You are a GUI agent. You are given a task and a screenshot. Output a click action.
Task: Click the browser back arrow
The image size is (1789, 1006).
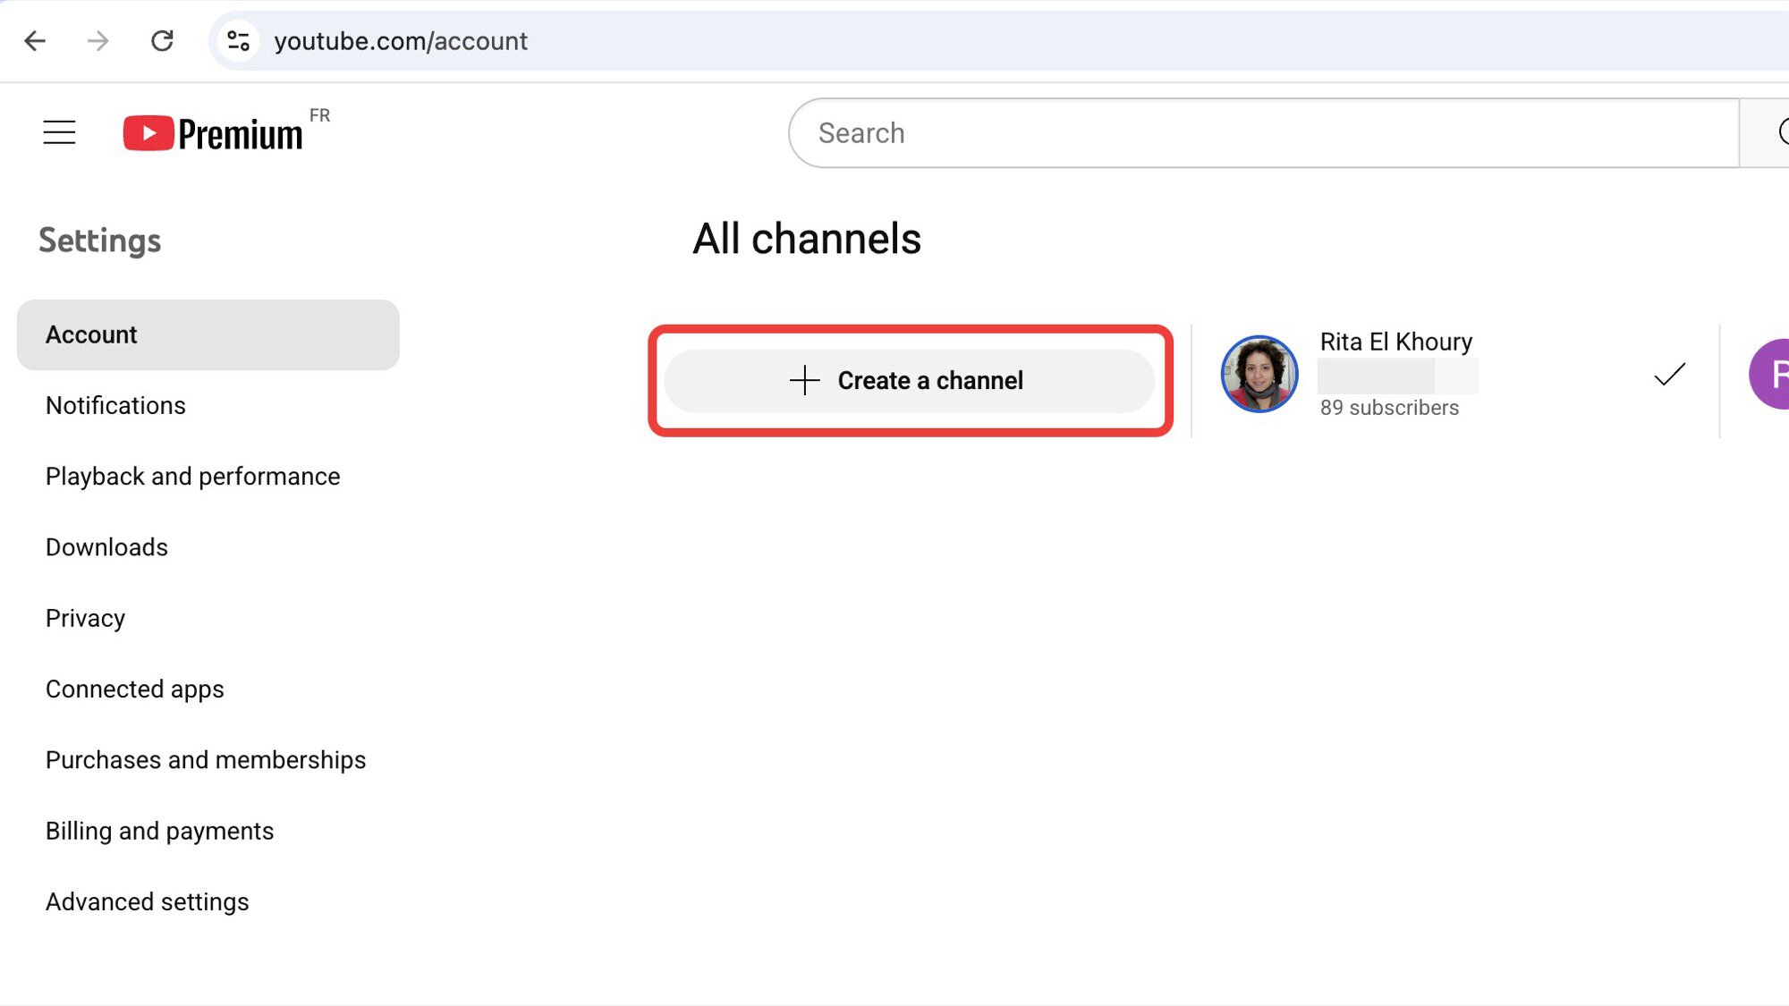[x=34, y=41]
